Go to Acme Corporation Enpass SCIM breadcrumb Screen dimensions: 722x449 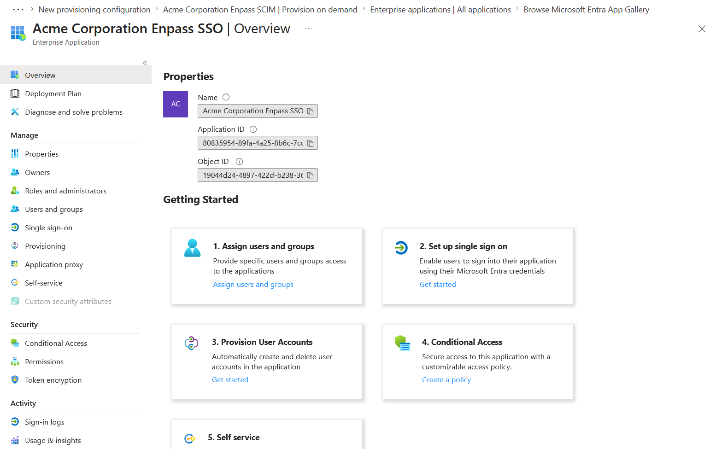tap(260, 10)
